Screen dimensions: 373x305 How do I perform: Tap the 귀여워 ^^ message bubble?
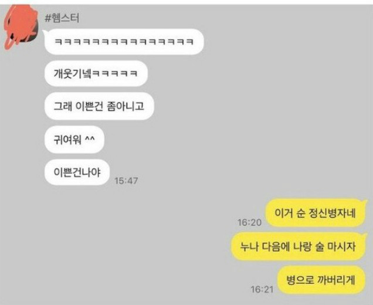point(74,140)
